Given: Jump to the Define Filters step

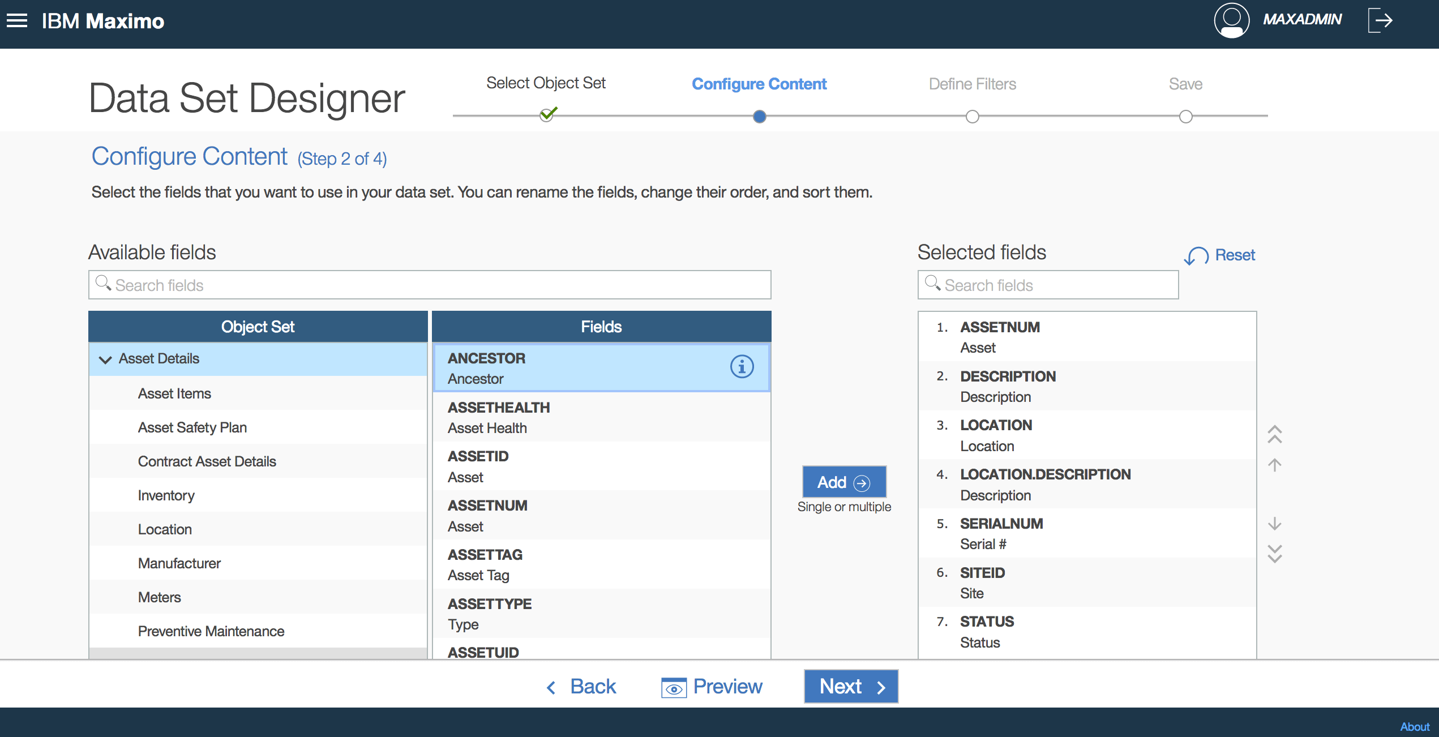Looking at the screenshot, I should (973, 84).
